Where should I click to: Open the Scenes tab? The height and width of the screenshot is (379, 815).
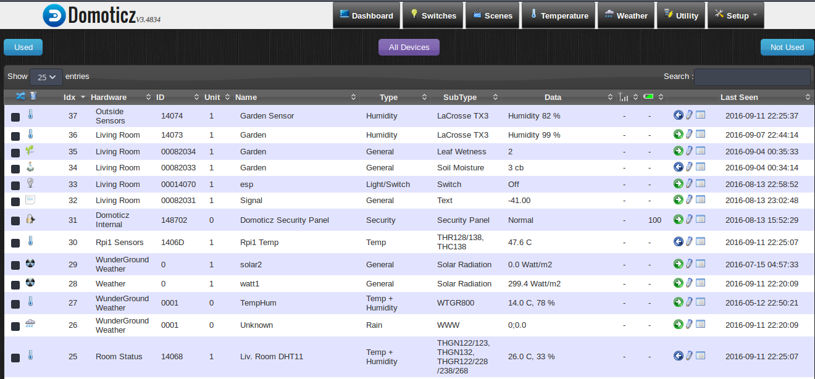click(493, 15)
